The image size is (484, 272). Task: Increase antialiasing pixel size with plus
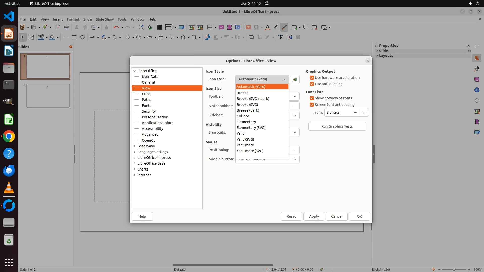click(364, 112)
